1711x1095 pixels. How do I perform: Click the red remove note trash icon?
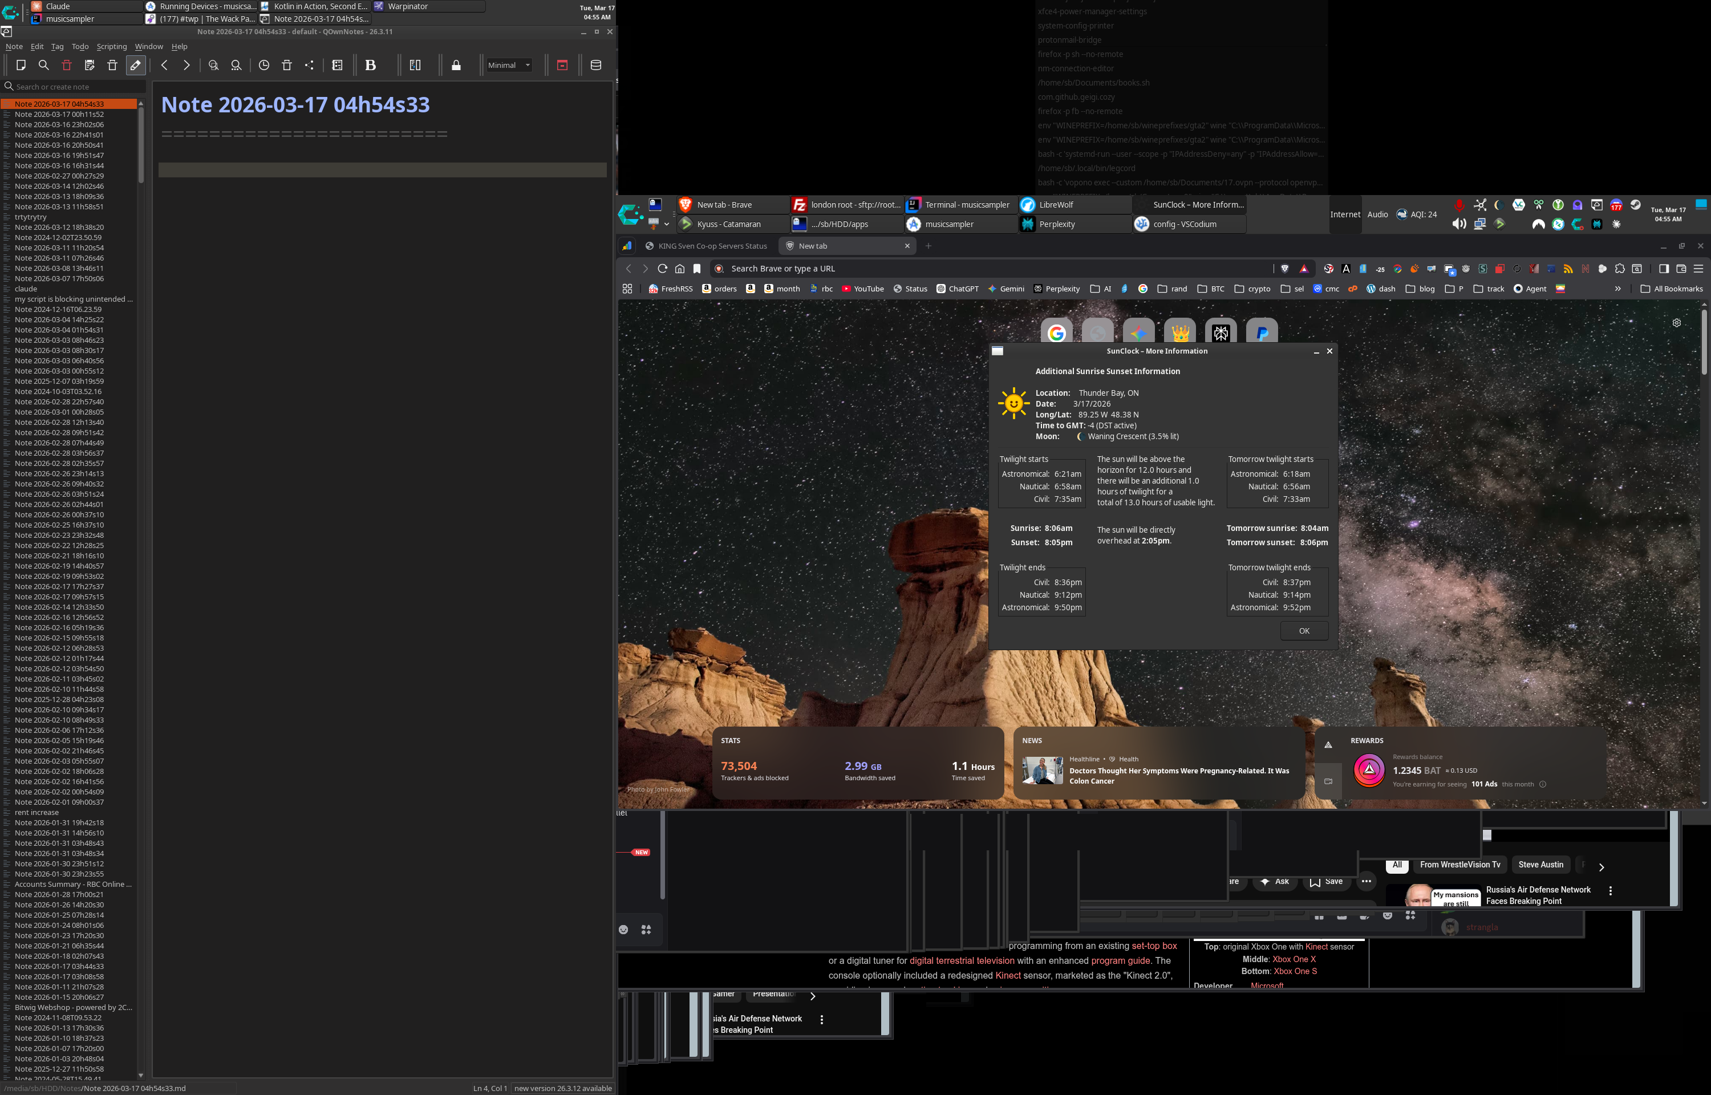(x=67, y=66)
